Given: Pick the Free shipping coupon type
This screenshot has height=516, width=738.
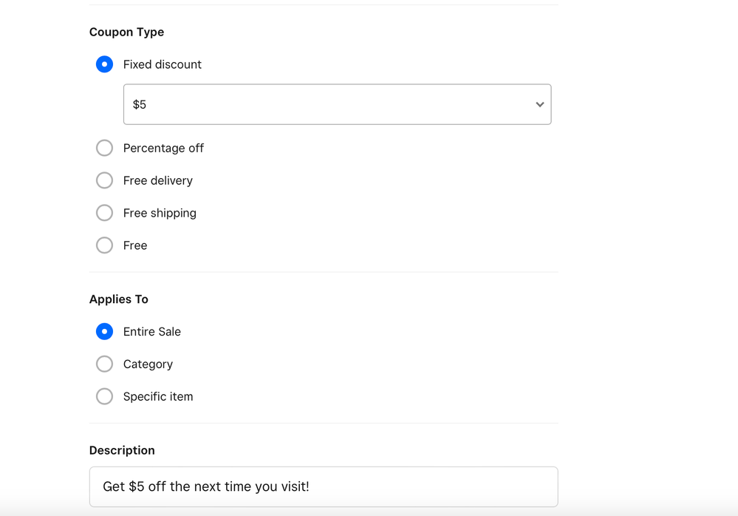Looking at the screenshot, I should pyautogui.click(x=104, y=213).
